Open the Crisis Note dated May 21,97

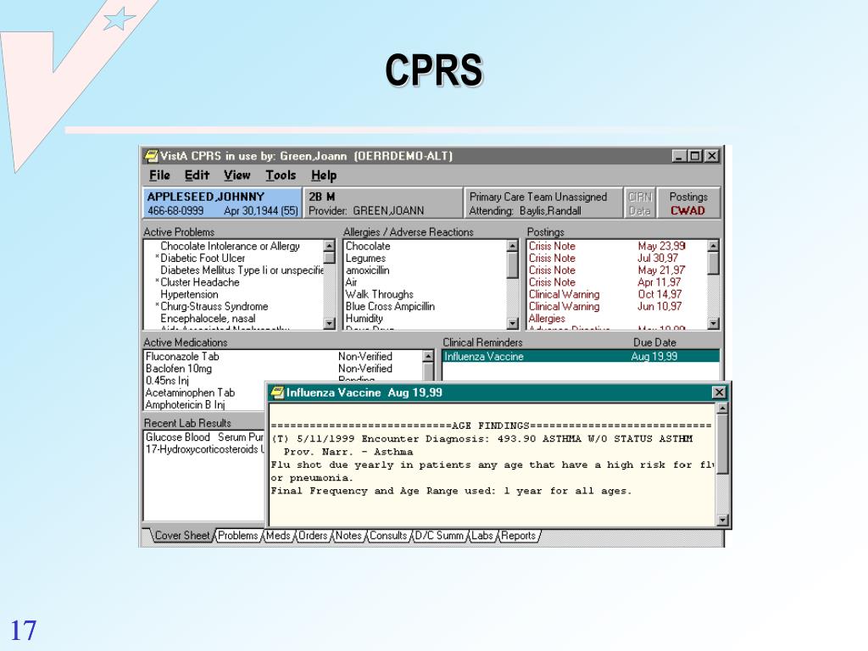607,270
